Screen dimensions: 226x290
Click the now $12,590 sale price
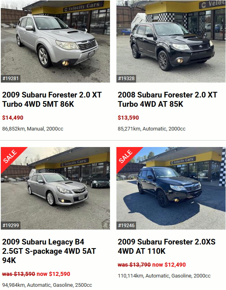tap(53, 274)
